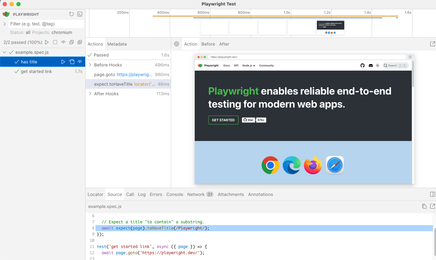This screenshot has width=436, height=260.
Task: Run all tests with green play icon
Action: point(47,42)
